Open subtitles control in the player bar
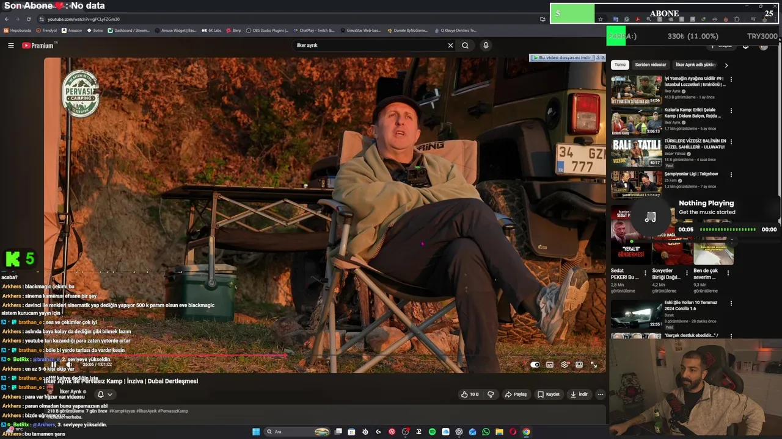This screenshot has width=782, height=439. 550,365
